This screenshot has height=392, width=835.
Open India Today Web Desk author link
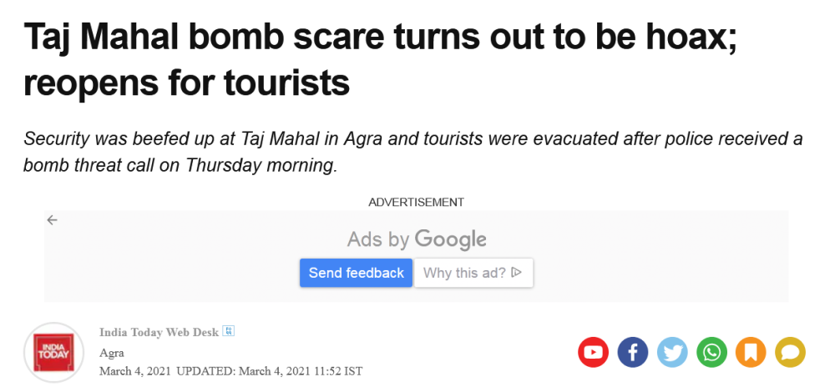(159, 332)
